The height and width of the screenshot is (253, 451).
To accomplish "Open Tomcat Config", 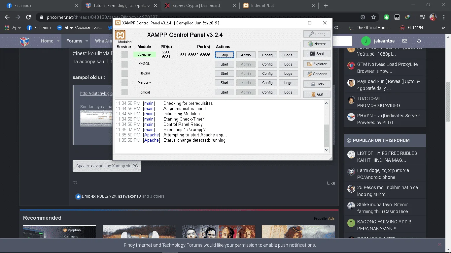I will (x=267, y=92).
